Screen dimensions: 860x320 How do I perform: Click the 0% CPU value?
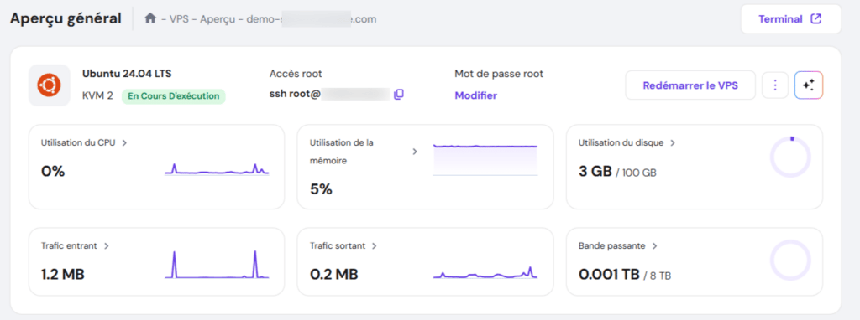(x=53, y=172)
